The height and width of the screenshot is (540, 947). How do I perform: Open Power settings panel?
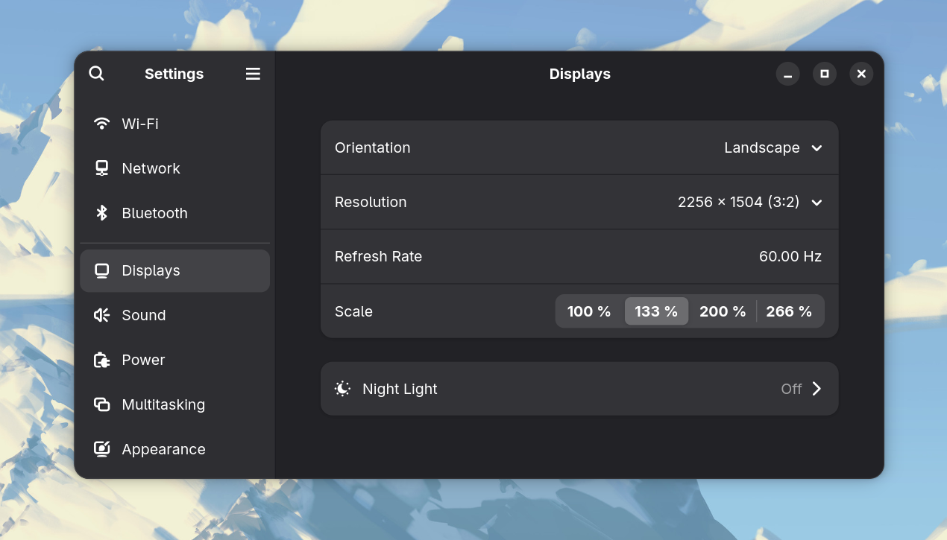(x=175, y=360)
